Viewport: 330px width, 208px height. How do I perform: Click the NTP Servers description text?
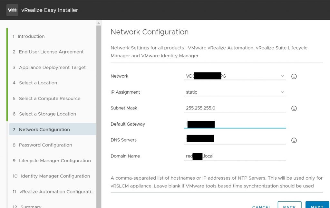(217, 182)
